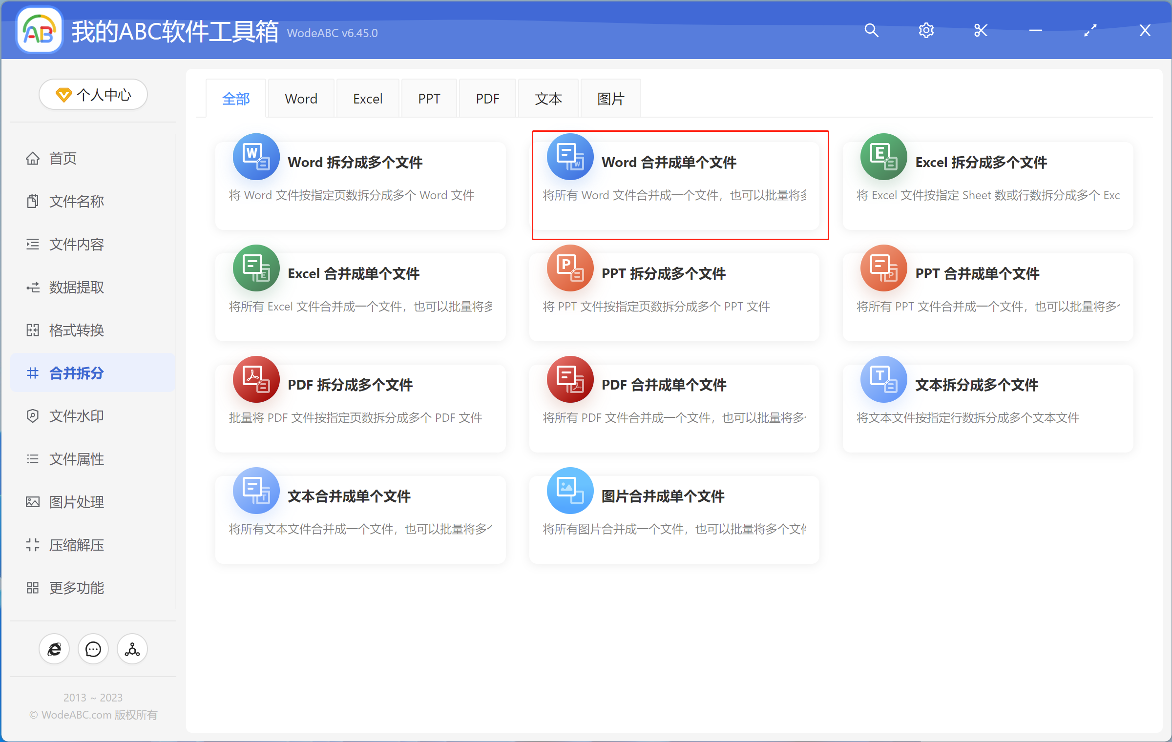Select the 图片处理 image processing tool

[76, 502]
